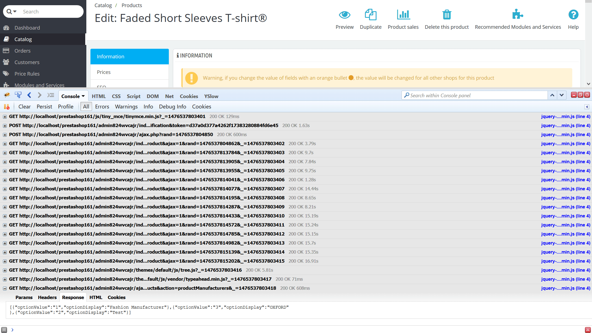Filter console by Debug Info
This screenshot has height=333, width=592.
coord(173,107)
